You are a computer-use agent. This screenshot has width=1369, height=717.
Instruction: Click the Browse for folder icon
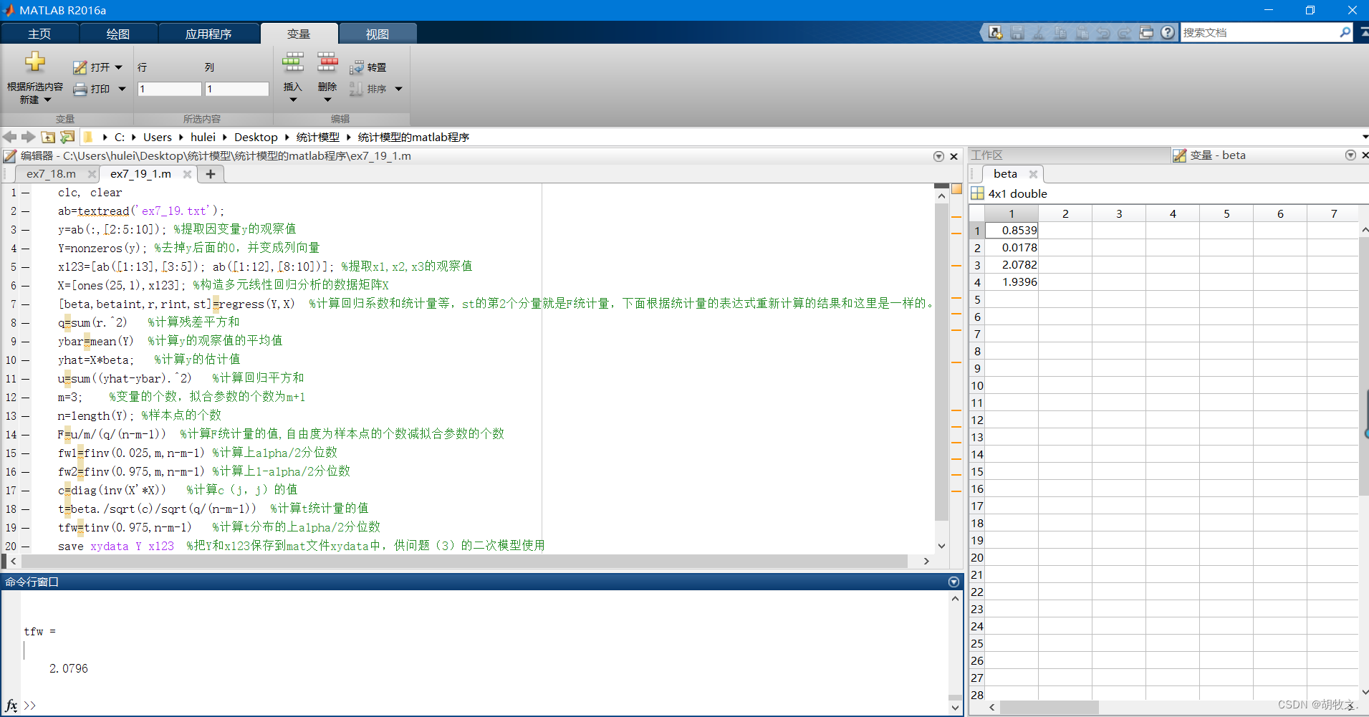[x=67, y=137]
